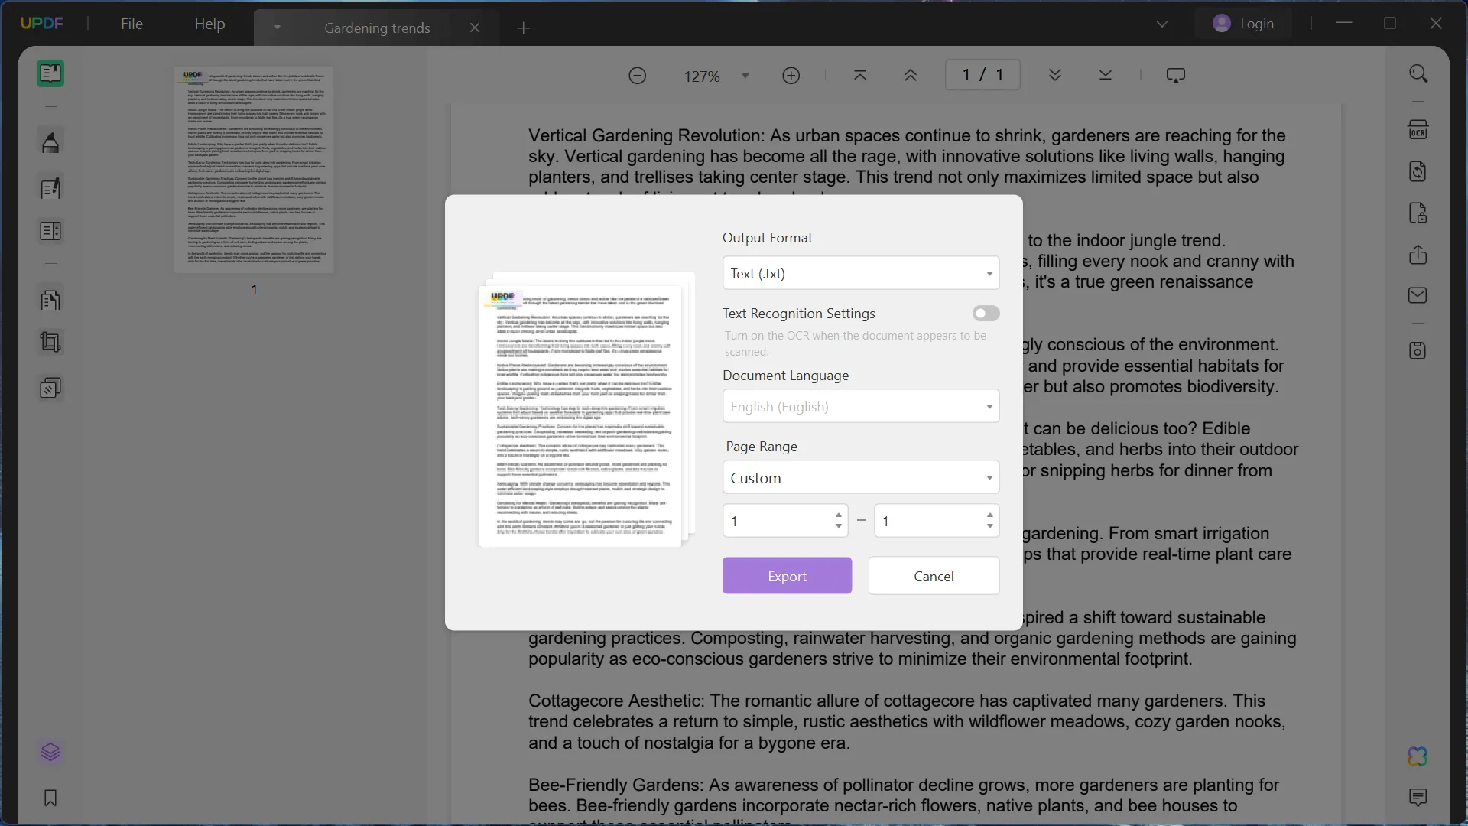Image resolution: width=1468 pixels, height=826 pixels.
Task: Toggle the thumbnail panel visibility
Action: click(x=51, y=73)
